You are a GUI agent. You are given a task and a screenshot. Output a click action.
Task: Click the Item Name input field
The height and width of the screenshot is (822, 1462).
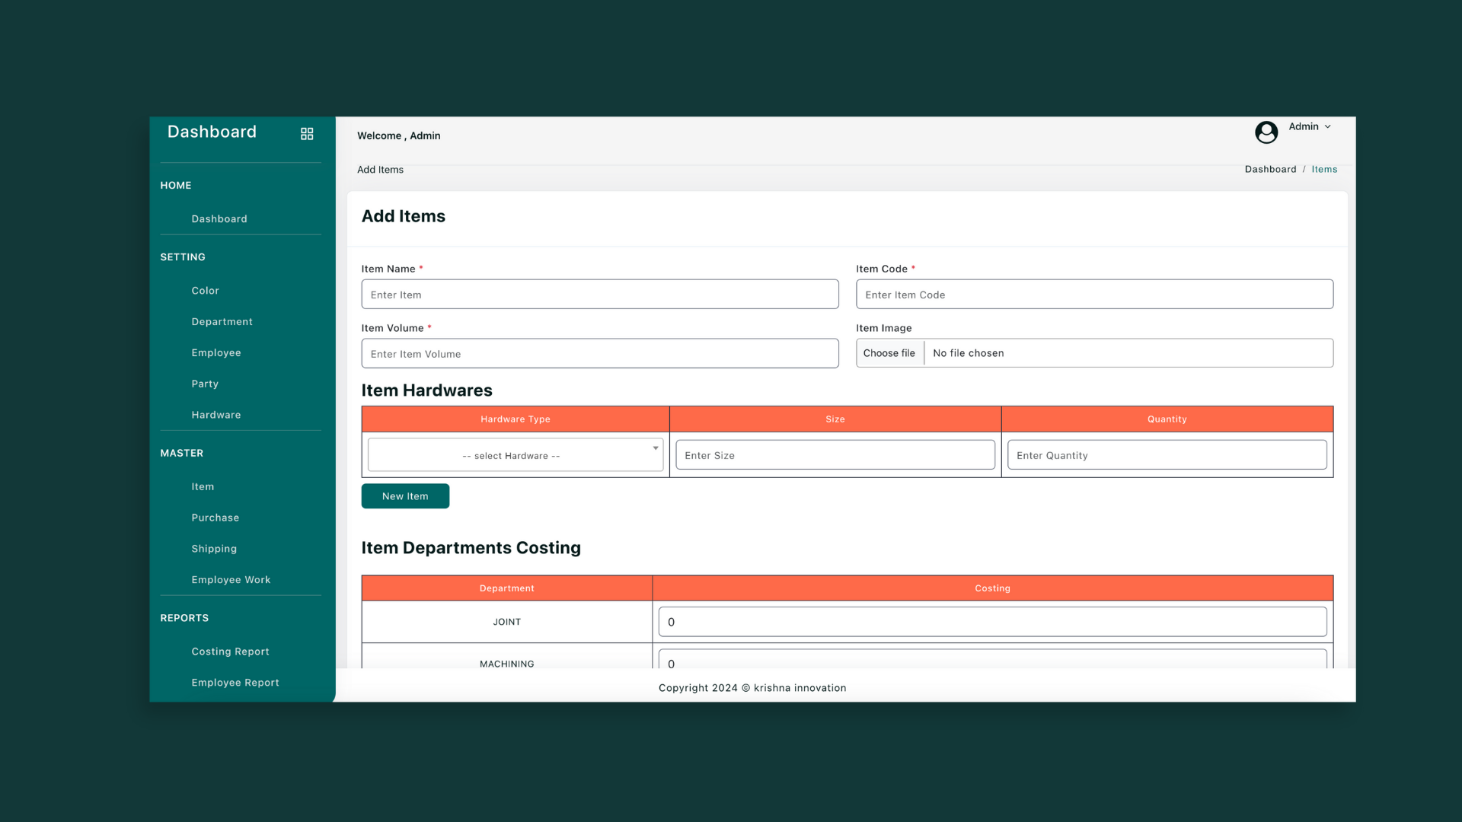(599, 295)
